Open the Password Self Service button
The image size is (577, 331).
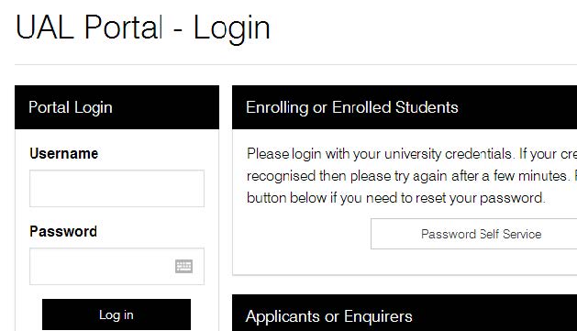(474, 234)
